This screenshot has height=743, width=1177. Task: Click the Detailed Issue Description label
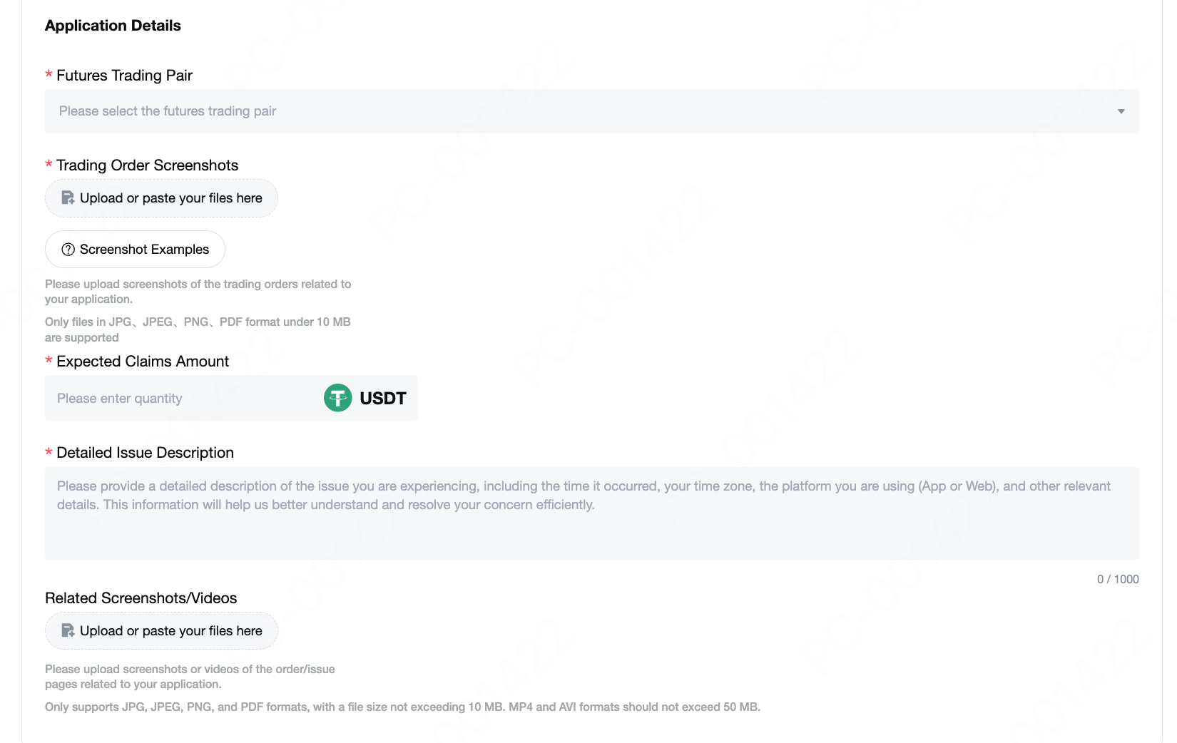pyautogui.click(x=145, y=453)
